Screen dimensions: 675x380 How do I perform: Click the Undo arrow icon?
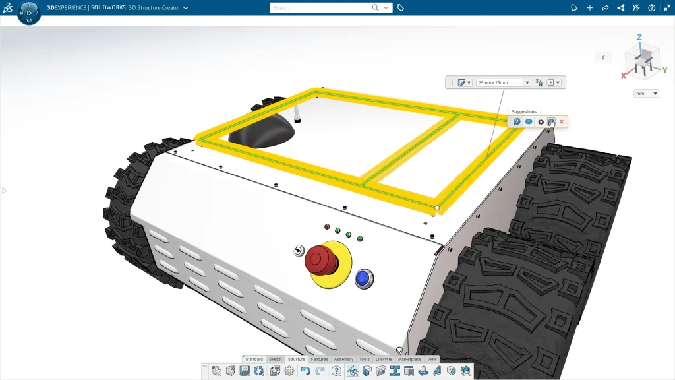tap(306, 371)
